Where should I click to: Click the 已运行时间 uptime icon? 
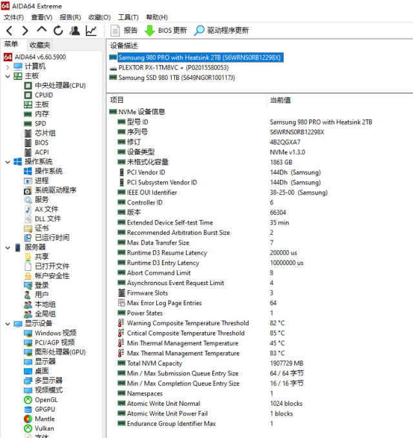point(28,238)
